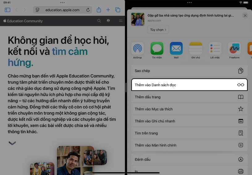Choose Thêm vào Danh sách đọc
The width and height of the screenshot is (252, 175).
tap(189, 85)
